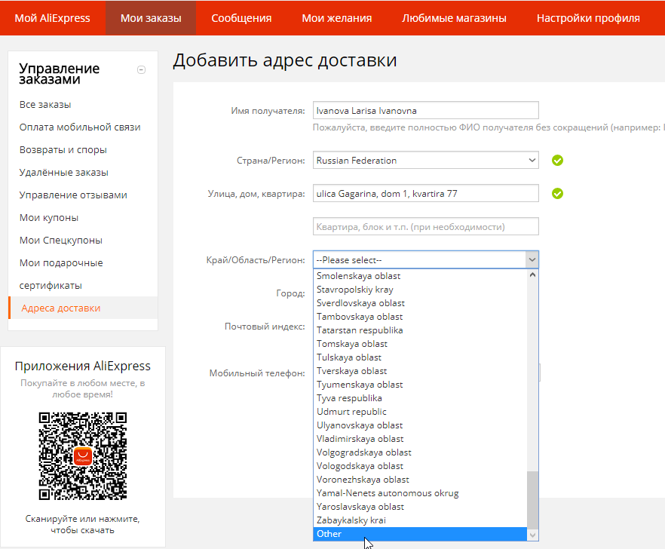Open the Мой AliExpress tab
Viewport: 665px width, 549px height.
tap(52, 18)
